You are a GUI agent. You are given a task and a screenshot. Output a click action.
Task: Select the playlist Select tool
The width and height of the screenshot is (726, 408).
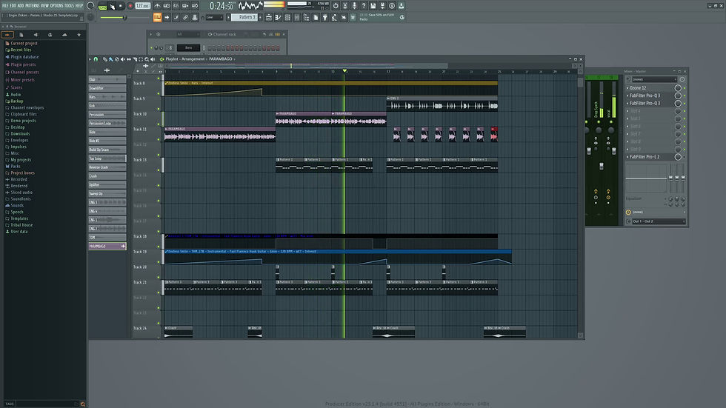141,59
